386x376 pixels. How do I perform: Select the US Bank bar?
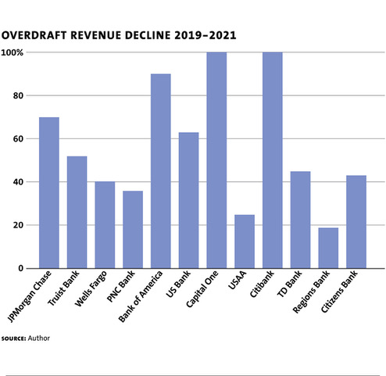(188, 200)
